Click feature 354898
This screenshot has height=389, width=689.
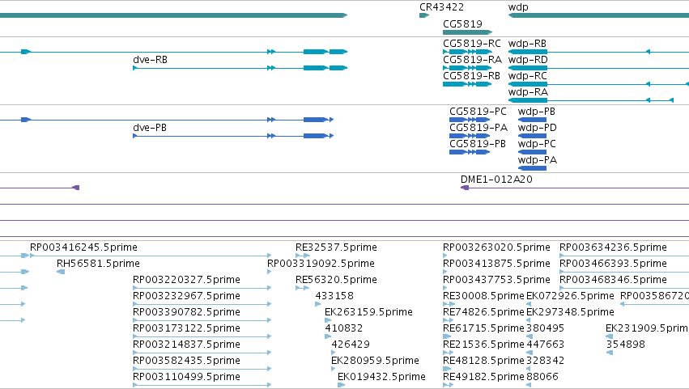(625, 345)
